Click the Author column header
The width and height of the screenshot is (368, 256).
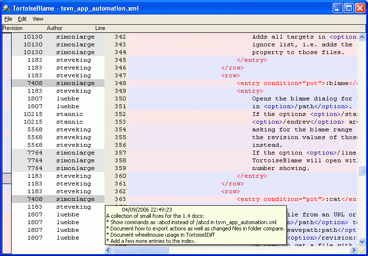pyautogui.click(x=54, y=28)
